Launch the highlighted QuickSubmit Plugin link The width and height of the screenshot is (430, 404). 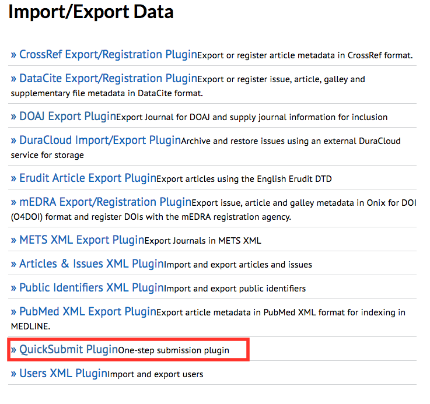coord(68,350)
